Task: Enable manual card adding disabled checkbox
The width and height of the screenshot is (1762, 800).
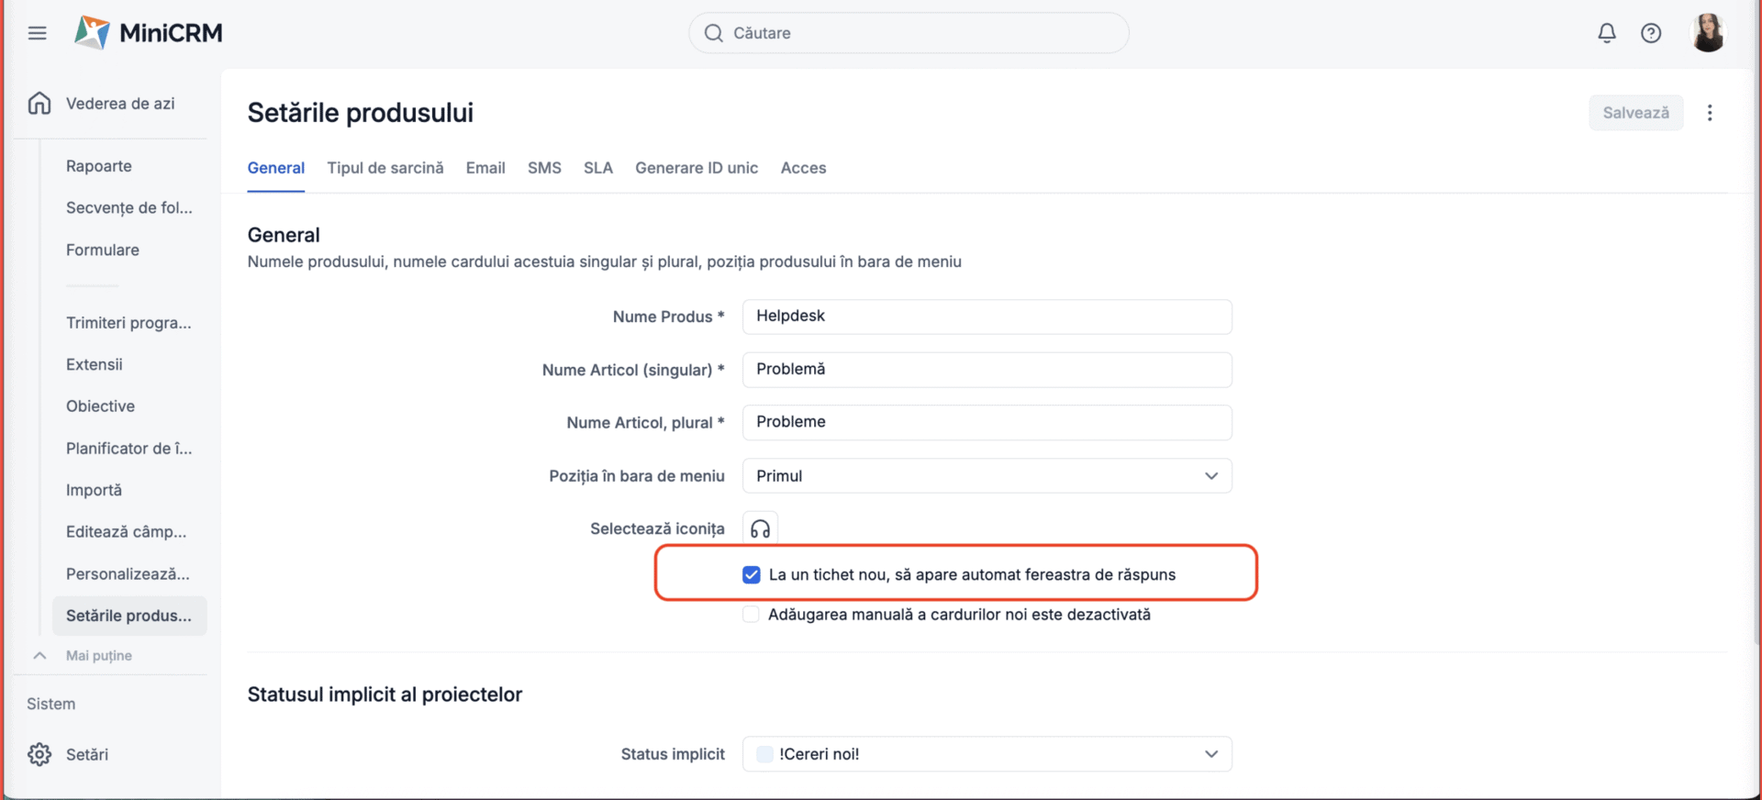Action: pyautogui.click(x=752, y=615)
